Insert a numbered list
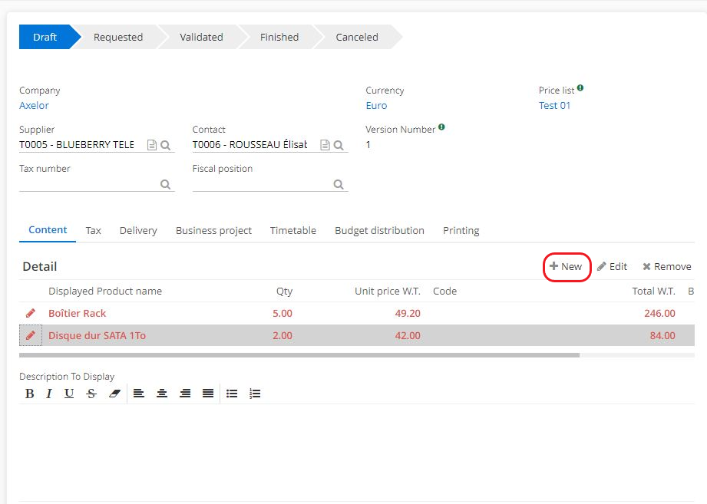This screenshot has width=707, height=504. 255,394
